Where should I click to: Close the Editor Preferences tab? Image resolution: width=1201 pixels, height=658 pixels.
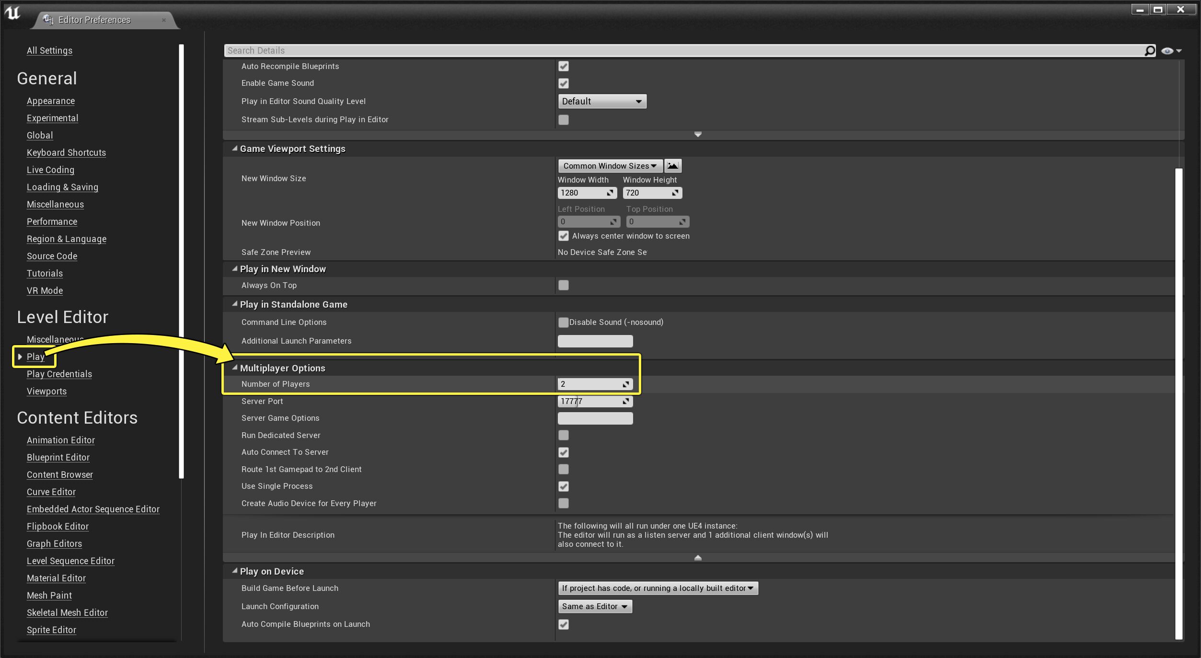click(164, 20)
